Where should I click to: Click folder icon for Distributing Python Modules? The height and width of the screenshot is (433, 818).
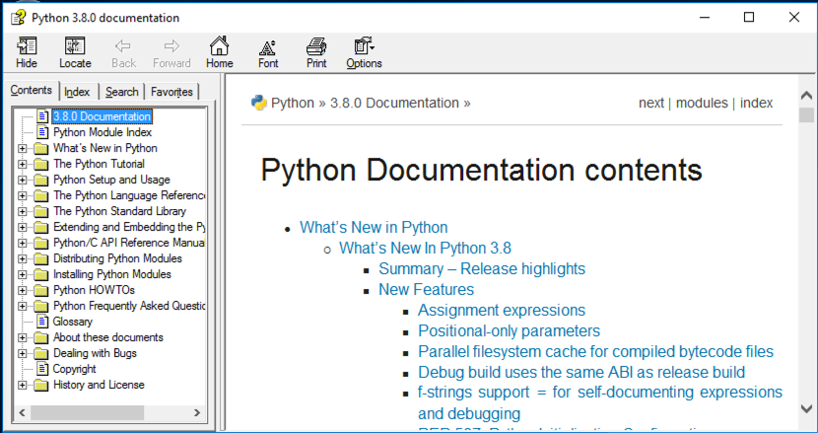[40, 258]
